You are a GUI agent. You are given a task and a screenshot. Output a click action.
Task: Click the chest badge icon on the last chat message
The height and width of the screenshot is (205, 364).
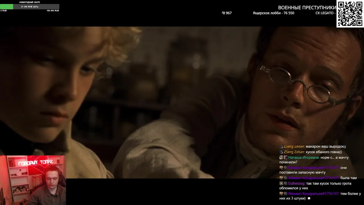(281, 194)
